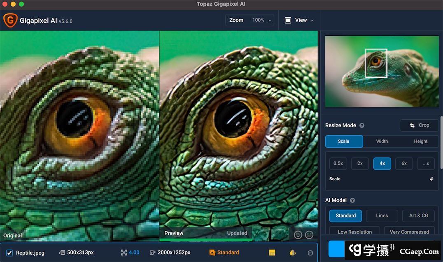This screenshot has height=262, width=443.
Task: Switch resize mode to Width tab
Action: 382,141
